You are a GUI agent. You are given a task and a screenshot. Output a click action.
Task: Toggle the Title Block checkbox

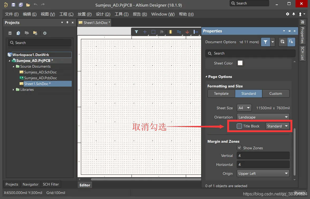[x=239, y=126]
